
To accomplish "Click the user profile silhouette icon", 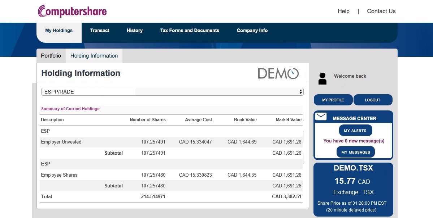I will point(322,78).
